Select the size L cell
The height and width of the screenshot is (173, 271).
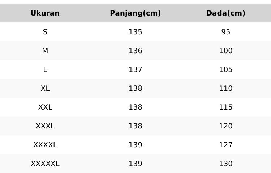[x=45, y=70]
